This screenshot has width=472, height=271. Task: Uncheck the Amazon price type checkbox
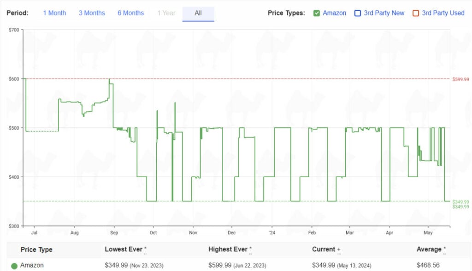pos(317,13)
